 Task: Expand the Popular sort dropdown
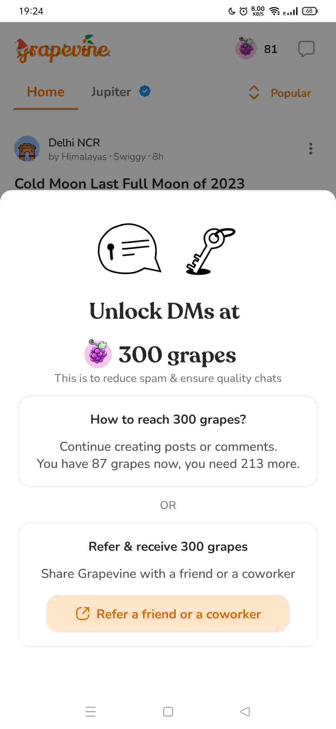point(291,93)
